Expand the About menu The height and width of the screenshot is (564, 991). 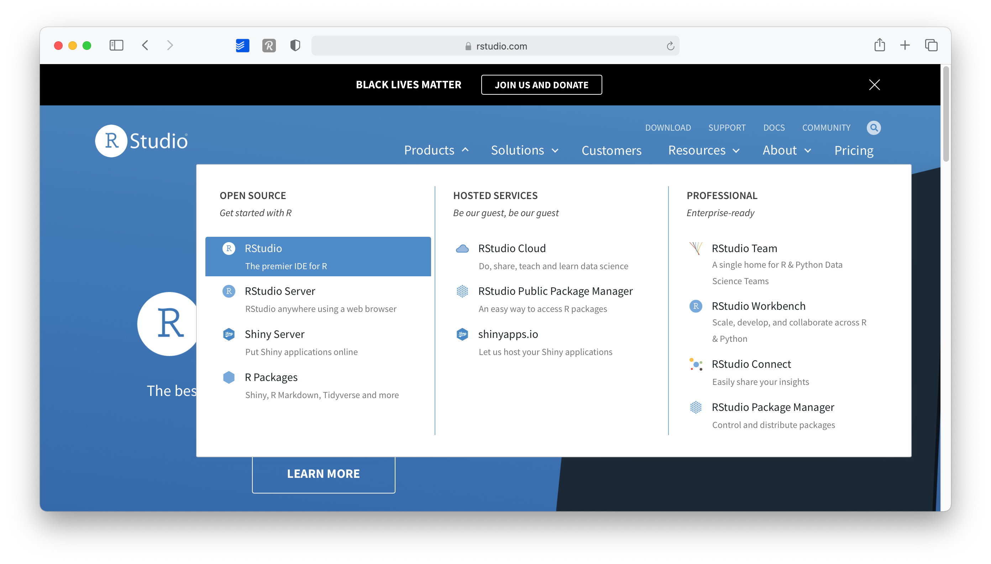coord(787,150)
